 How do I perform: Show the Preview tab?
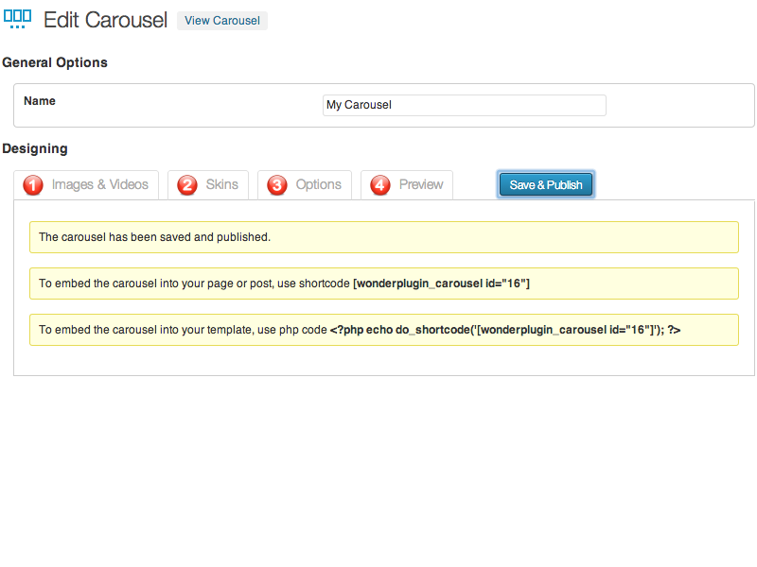[x=421, y=184]
